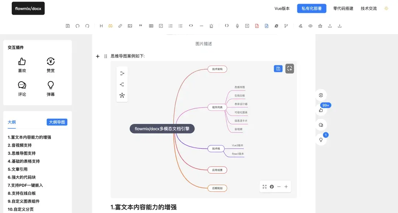Jump to outline item 3.思维导图支持
Image resolution: width=398 pixels, height=213 pixels.
[x=22, y=153]
